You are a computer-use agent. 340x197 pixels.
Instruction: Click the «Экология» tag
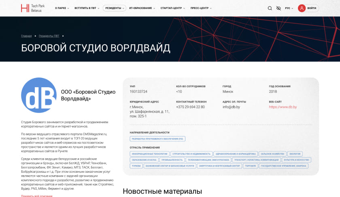pyautogui.click(x=295, y=154)
